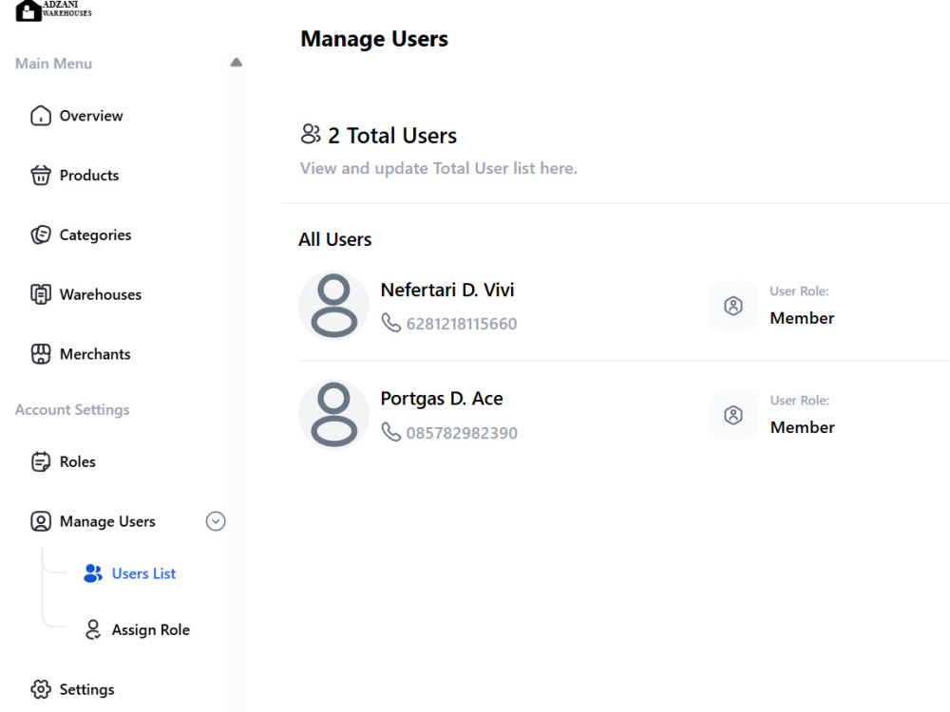Click the Manage Users profile icon
Image resolution: width=950 pixels, height=712 pixels.
41,521
